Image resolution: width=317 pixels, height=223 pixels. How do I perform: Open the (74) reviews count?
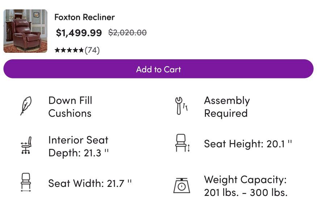click(x=92, y=50)
